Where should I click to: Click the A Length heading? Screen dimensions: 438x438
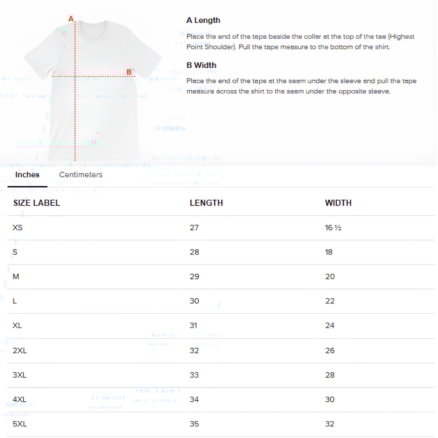pyautogui.click(x=203, y=20)
